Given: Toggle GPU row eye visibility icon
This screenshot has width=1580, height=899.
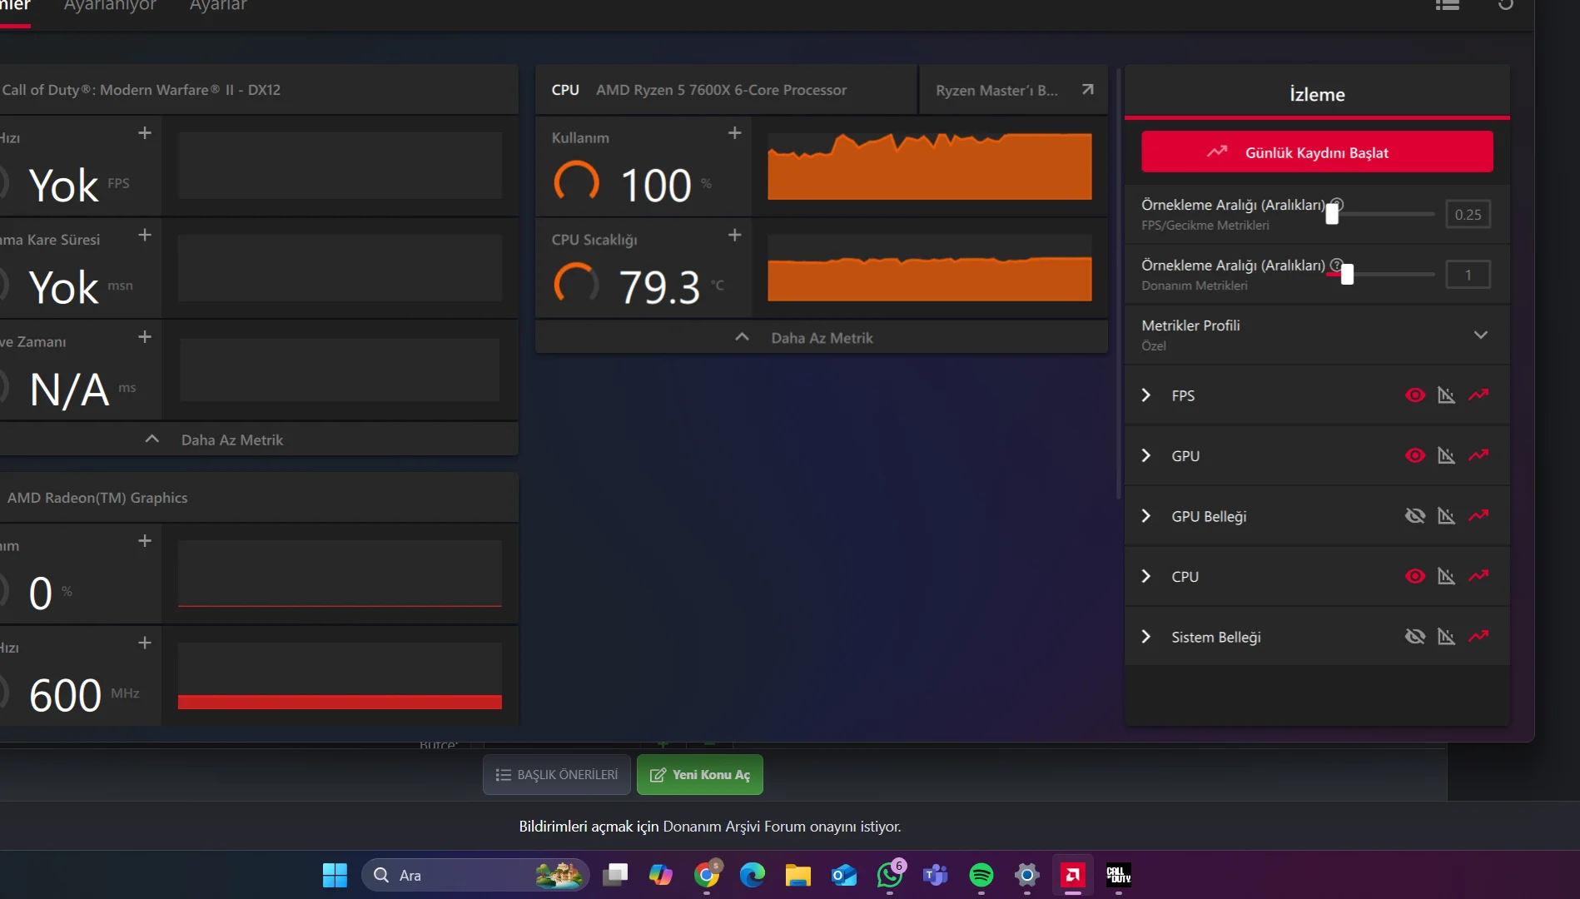Looking at the screenshot, I should point(1415,455).
